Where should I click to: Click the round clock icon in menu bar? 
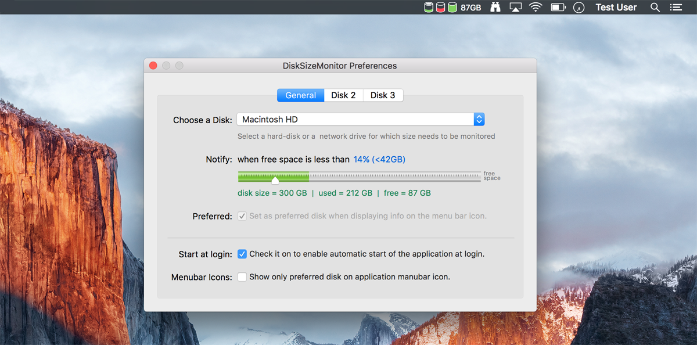pyautogui.click(x=579, y=8)
